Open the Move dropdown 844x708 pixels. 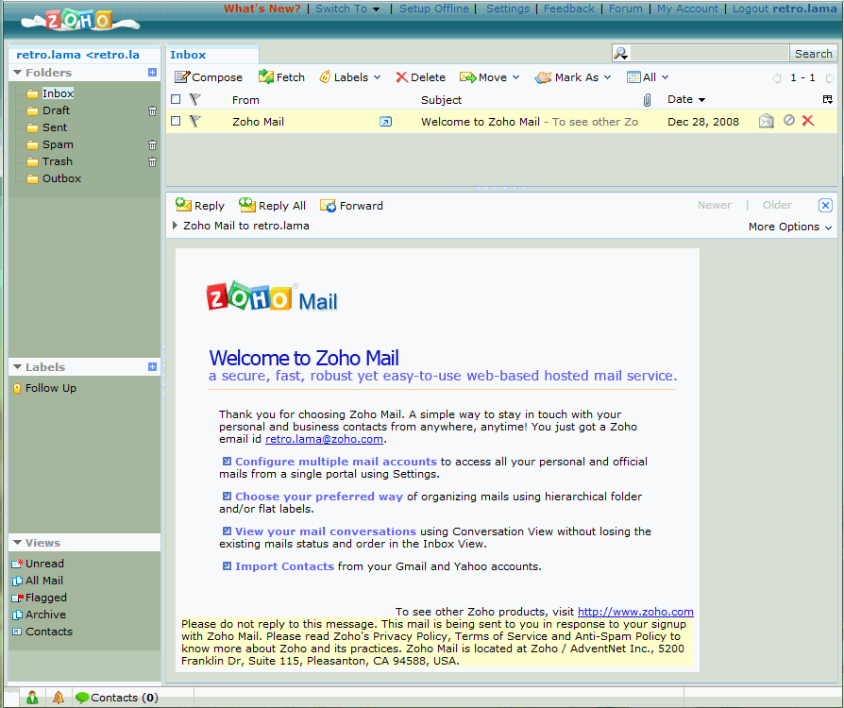point(490,77)
